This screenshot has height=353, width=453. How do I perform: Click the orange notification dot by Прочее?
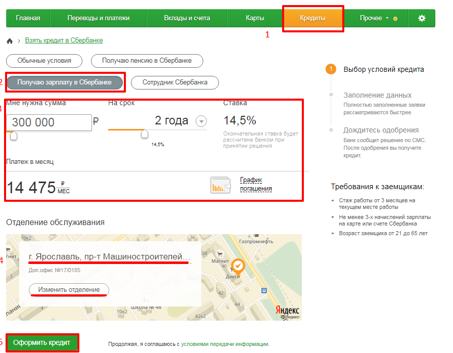(x=395, y=19)
